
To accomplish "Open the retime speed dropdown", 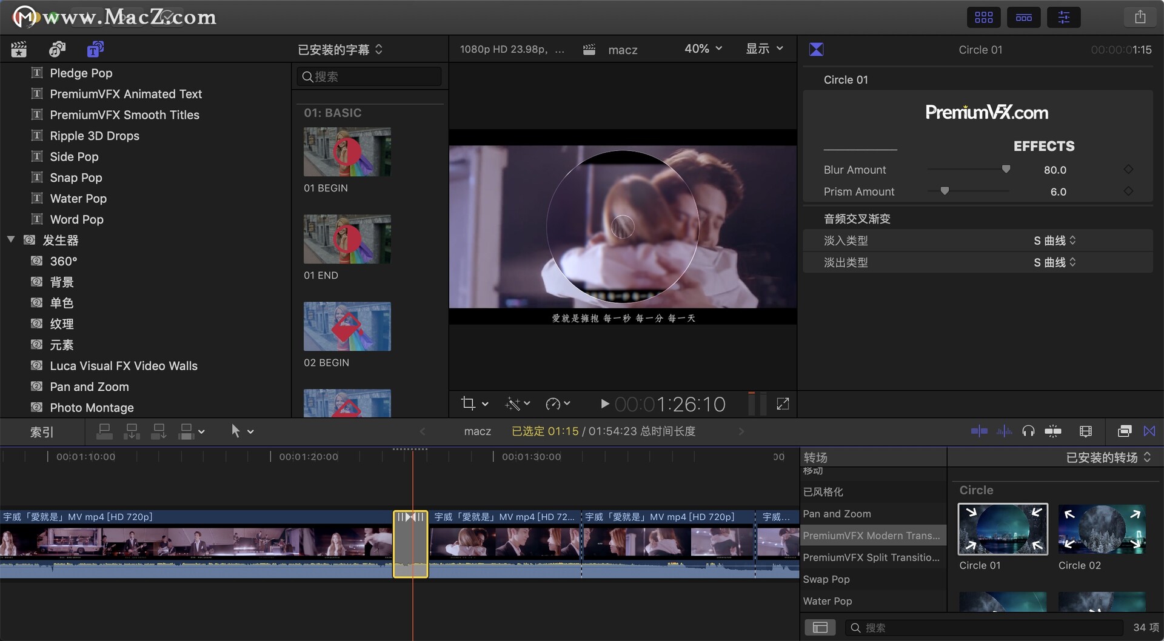I will [558, 404].
